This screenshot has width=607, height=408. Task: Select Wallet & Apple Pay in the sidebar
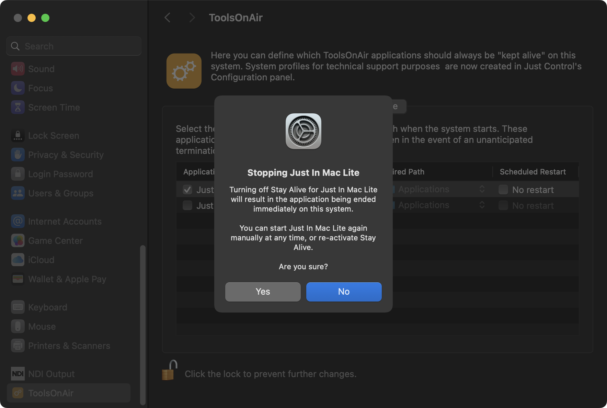[x=69, y=279]
